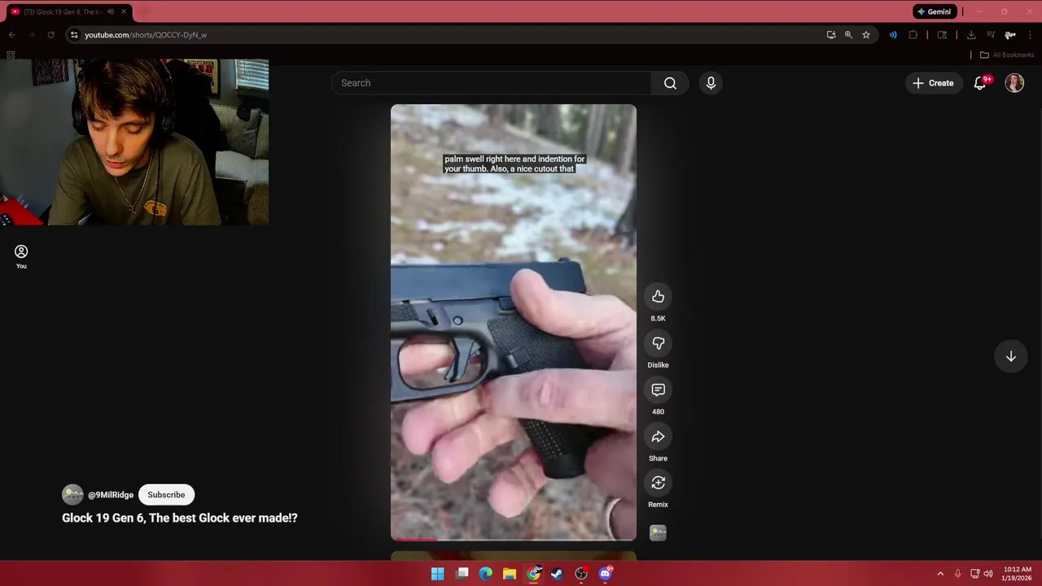The image size is (1042, 586).
Task: Seek using the red progress bar
Action: 513,540
